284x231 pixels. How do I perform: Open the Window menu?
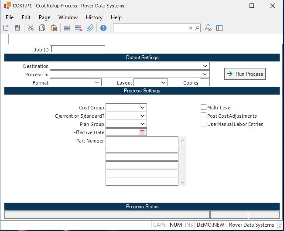(x=68, y=17)
